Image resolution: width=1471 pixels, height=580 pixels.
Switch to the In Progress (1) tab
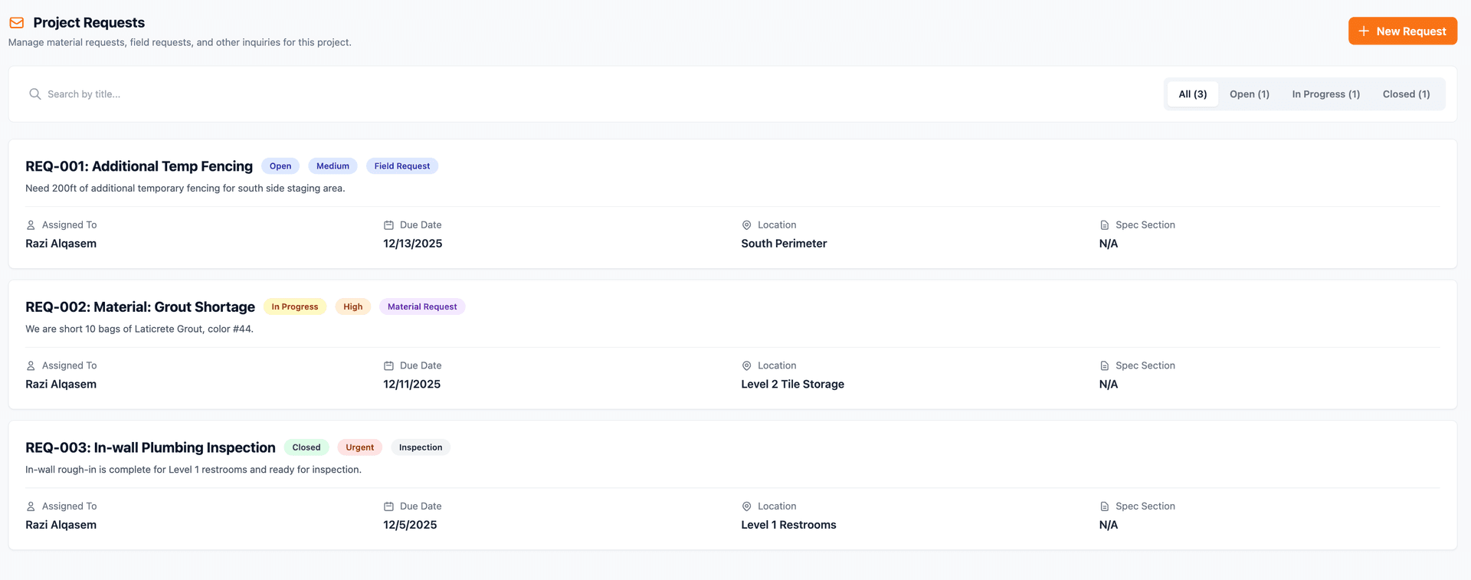[1325, 94]
